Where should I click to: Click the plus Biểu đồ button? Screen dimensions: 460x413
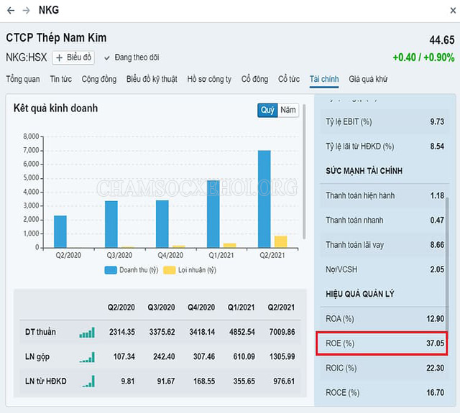(73, 57)
